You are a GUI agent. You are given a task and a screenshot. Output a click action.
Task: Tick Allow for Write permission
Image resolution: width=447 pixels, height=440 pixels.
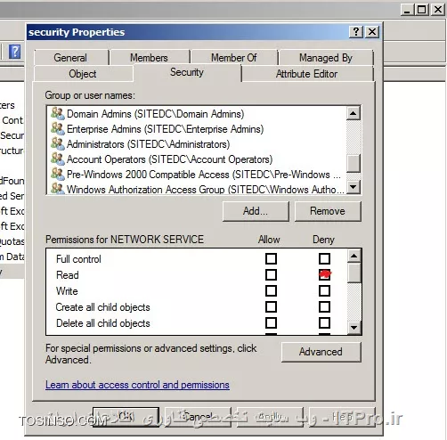coord(271,290)
